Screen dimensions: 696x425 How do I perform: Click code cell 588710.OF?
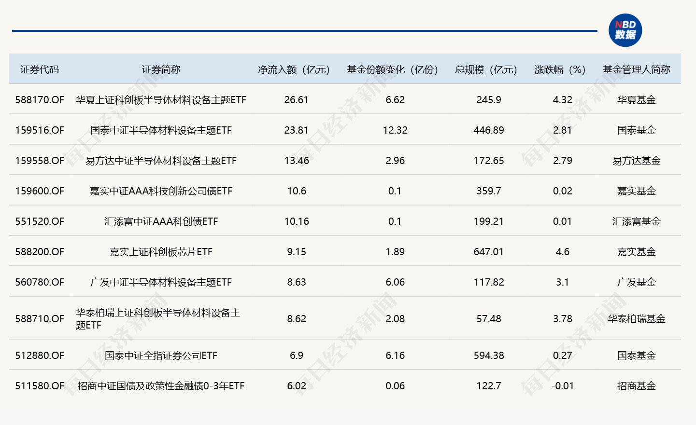[40, 319]
